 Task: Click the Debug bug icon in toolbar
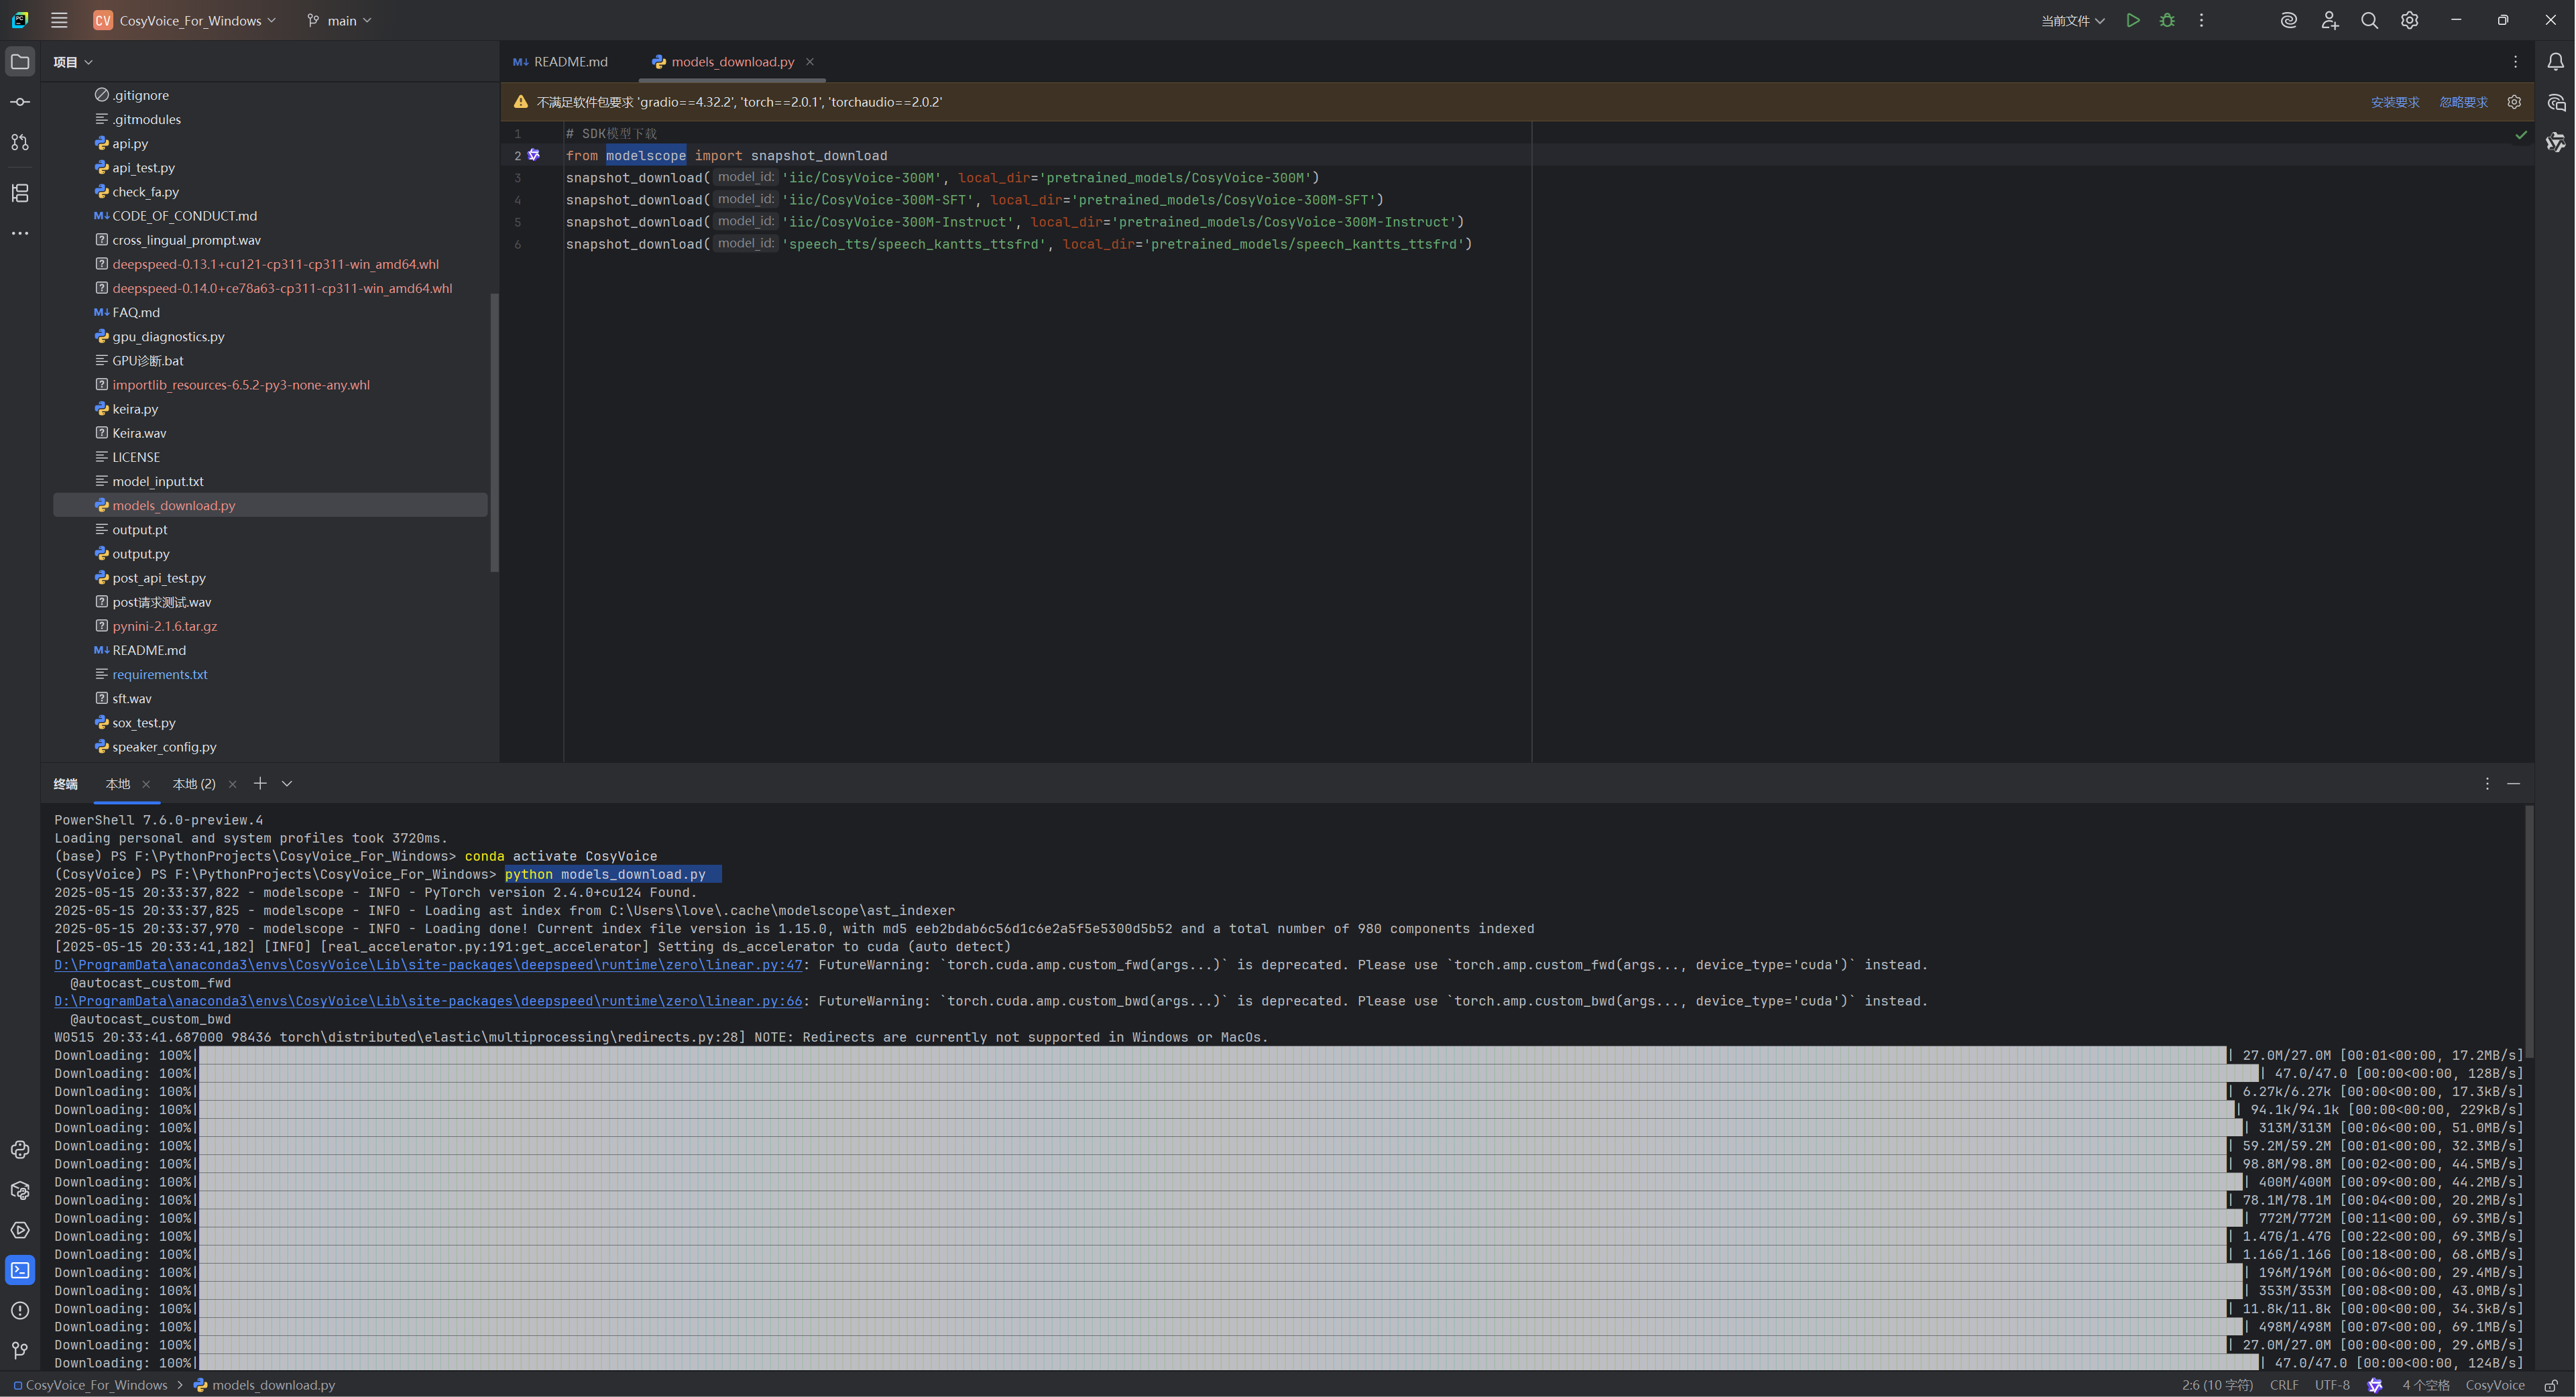click(x=2167, y=20)
